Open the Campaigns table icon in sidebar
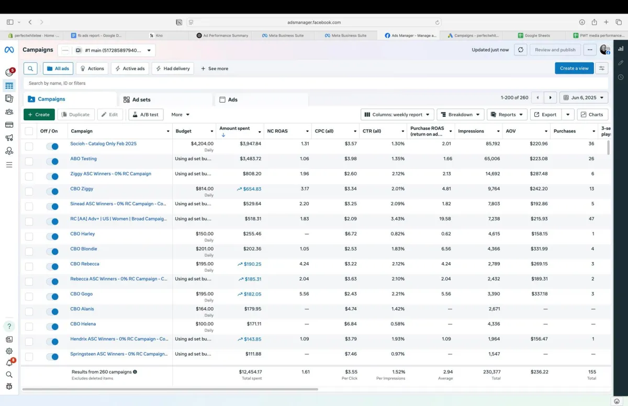Viewport: 628px width, 406px height. (9, 86)
